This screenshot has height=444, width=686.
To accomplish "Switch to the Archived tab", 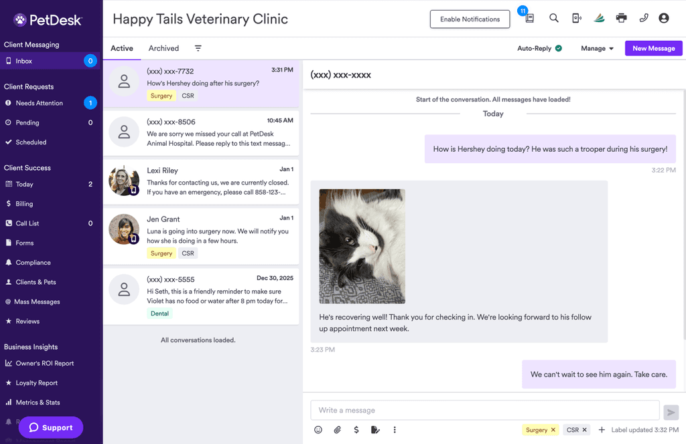I will tap(163, 48).
